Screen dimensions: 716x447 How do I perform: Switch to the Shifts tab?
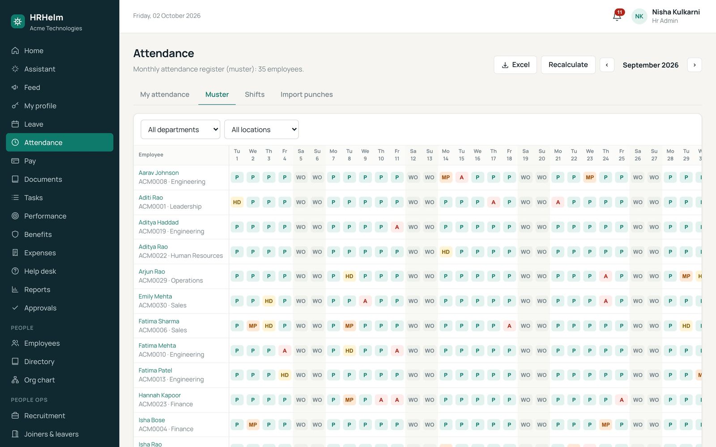(x=255, y=94)
